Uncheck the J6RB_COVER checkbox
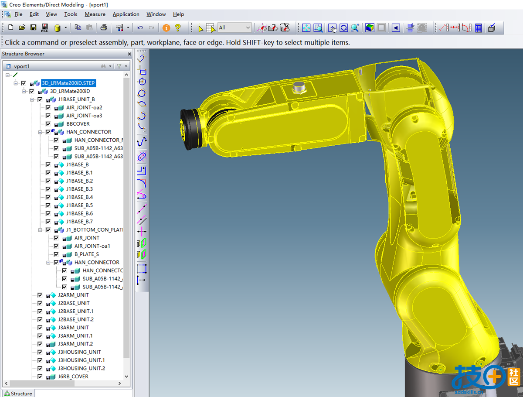The height and width of the screenshot is (397, 523). 40,376
